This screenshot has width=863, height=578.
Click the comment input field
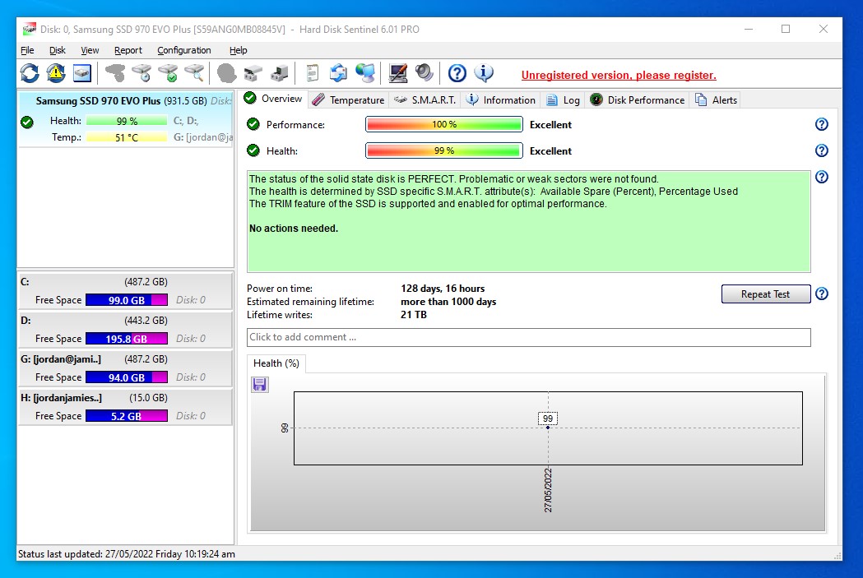coord(528,337)
